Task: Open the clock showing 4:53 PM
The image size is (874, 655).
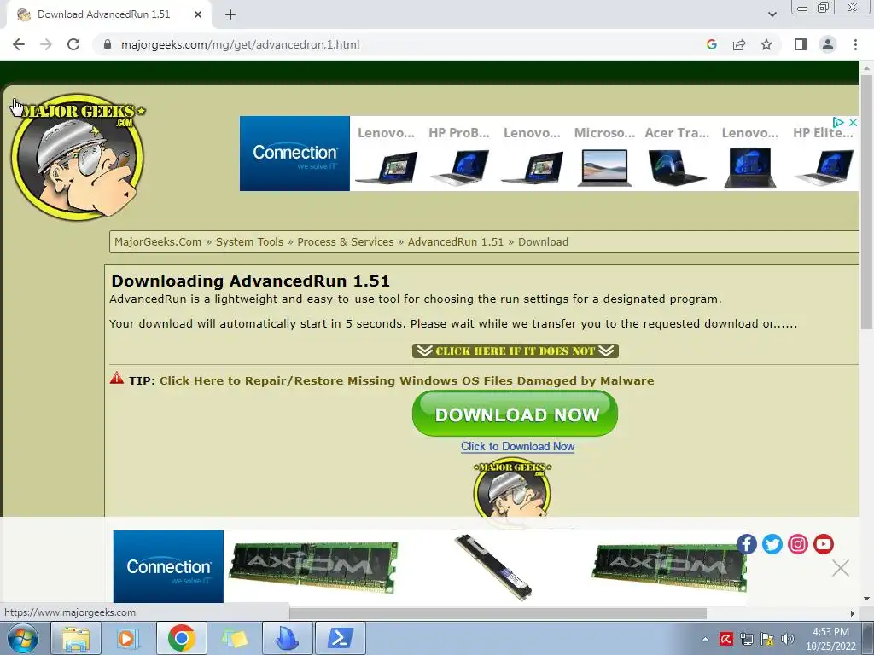Action: [x=830, y=639]
